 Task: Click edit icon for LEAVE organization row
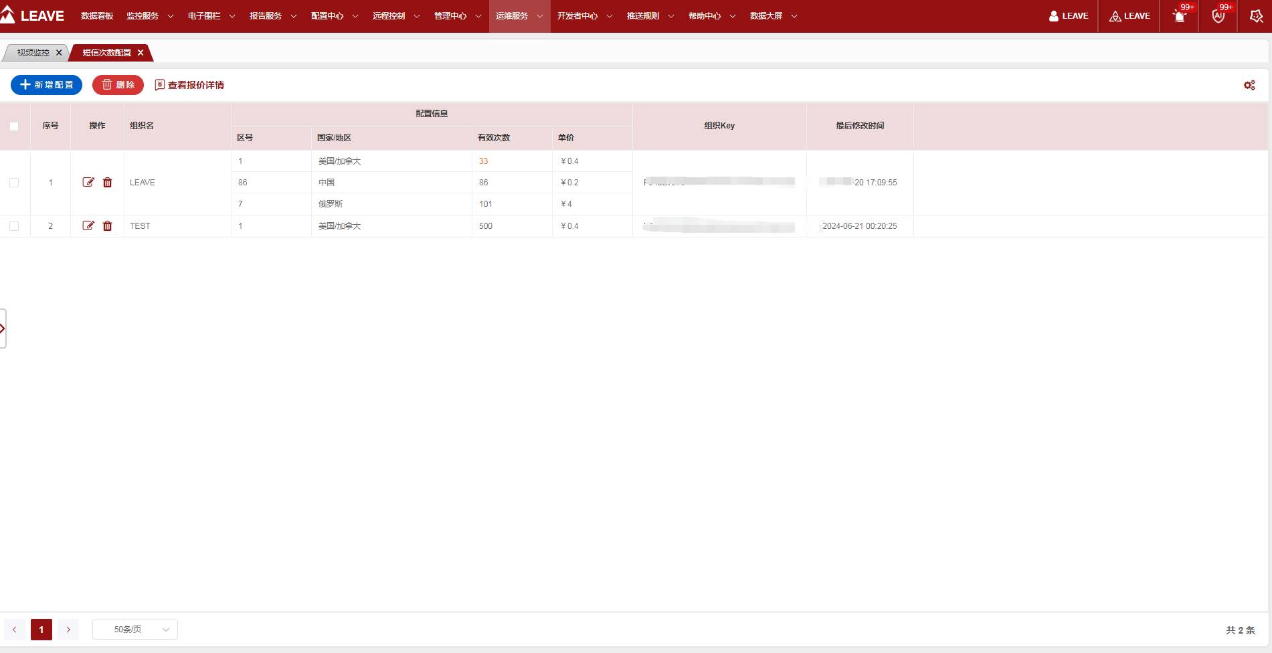click(x=88, y=182)
